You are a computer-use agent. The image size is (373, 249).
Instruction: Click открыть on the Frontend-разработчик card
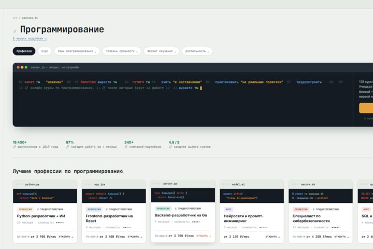point(135,237)
